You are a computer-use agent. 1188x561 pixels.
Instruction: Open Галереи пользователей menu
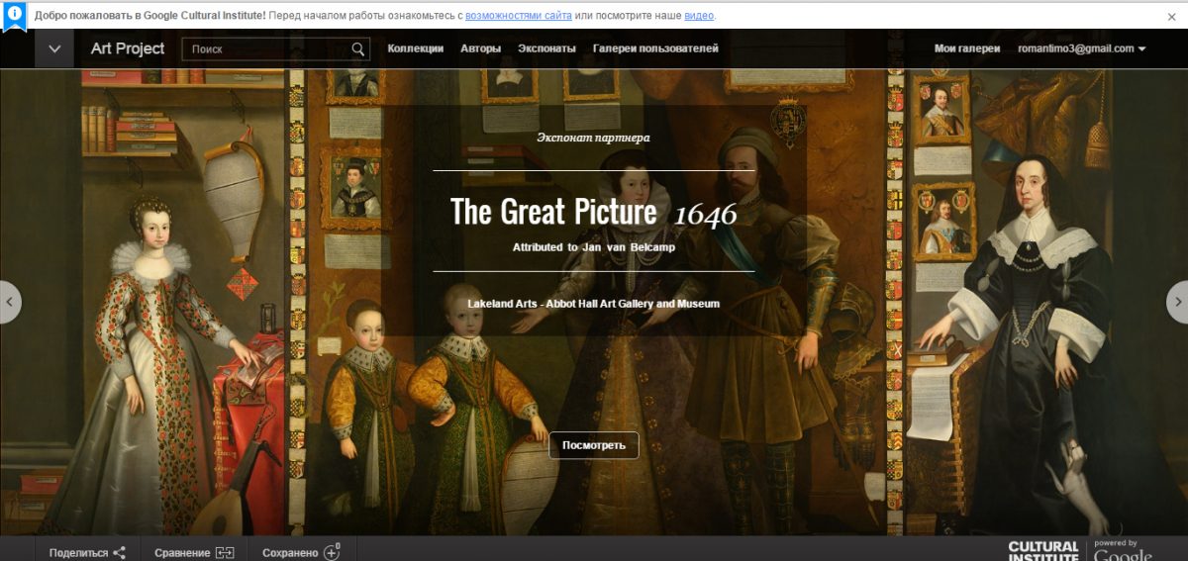coord(655,48)
